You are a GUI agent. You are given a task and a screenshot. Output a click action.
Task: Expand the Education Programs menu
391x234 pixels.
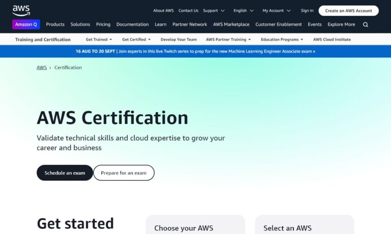point(282,40)
